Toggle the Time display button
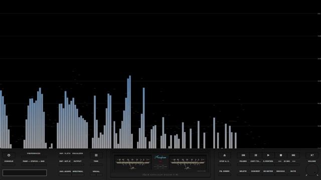Image resolution: width=321 pixels, height=180 pixels. tap(96, 161)
